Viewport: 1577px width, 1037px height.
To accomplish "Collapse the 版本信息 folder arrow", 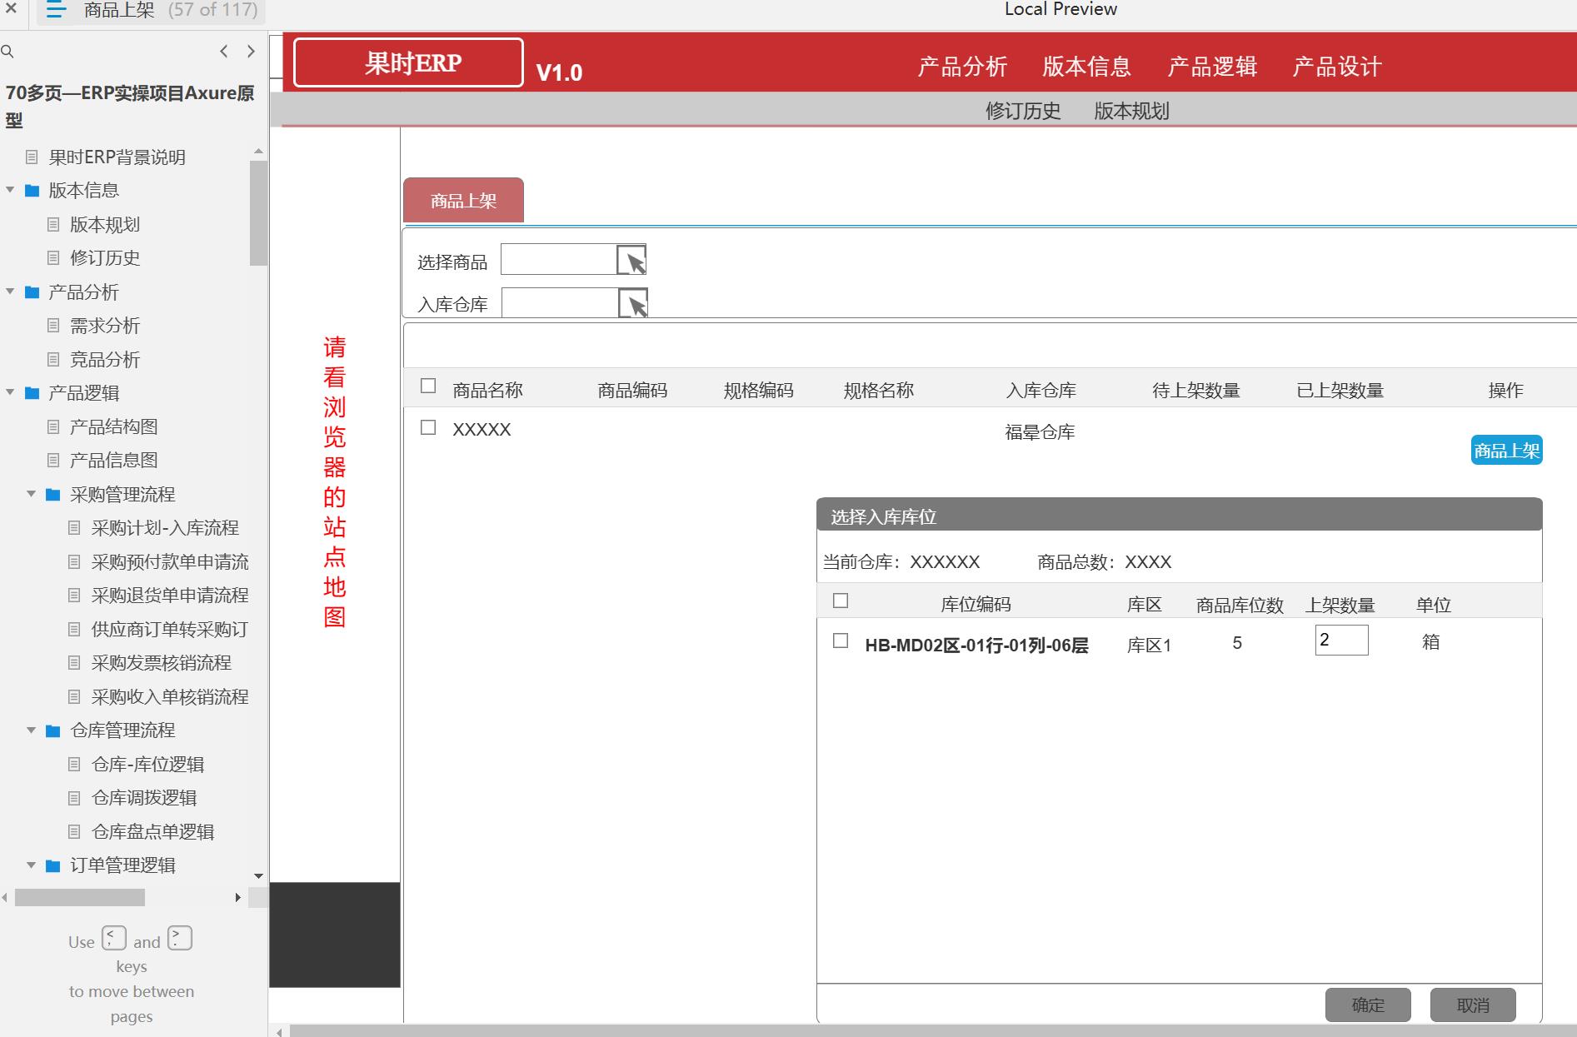I will click(x=10, y=190).
